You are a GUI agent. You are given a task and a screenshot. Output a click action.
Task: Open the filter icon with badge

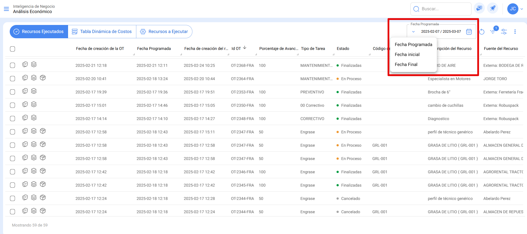point(493,32)
